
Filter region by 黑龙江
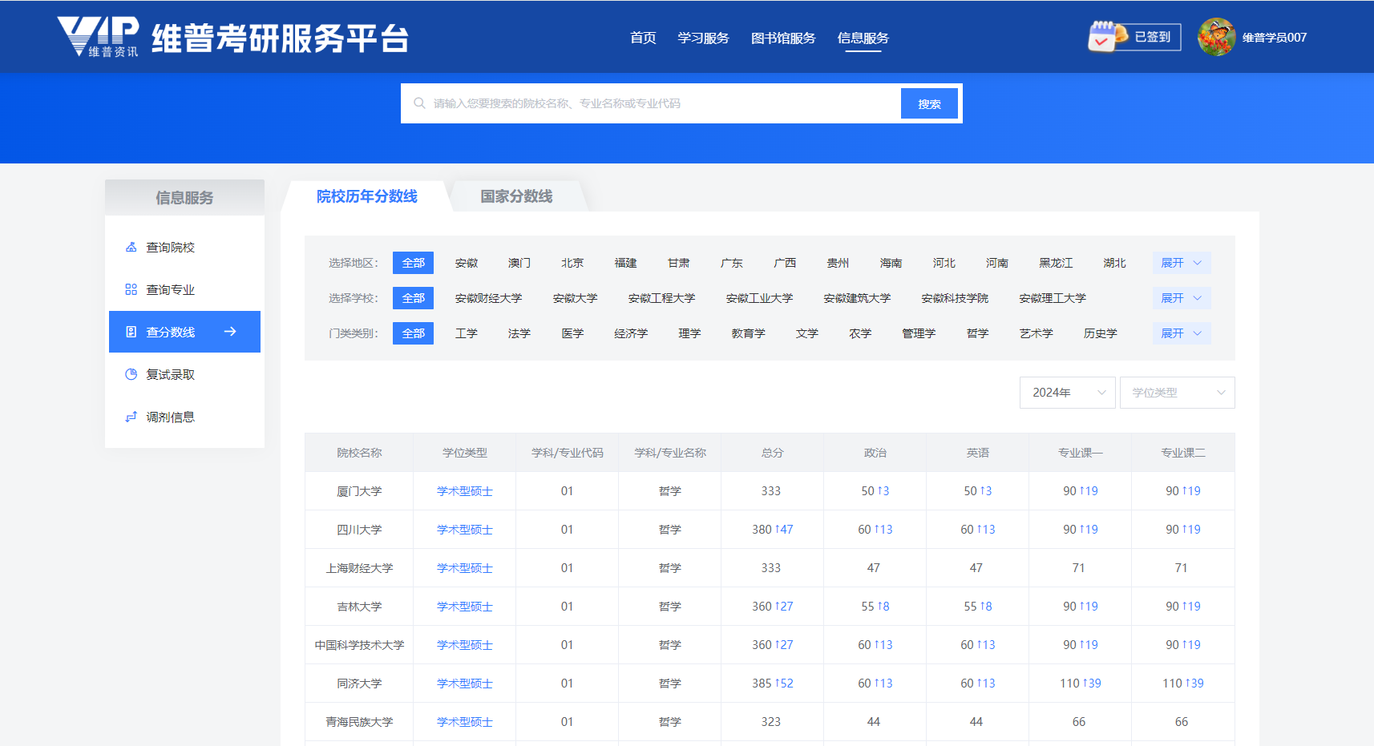pos(1056,263)
